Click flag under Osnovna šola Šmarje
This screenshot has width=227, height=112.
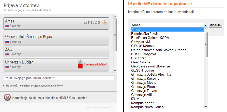click(x=7, y=41)
